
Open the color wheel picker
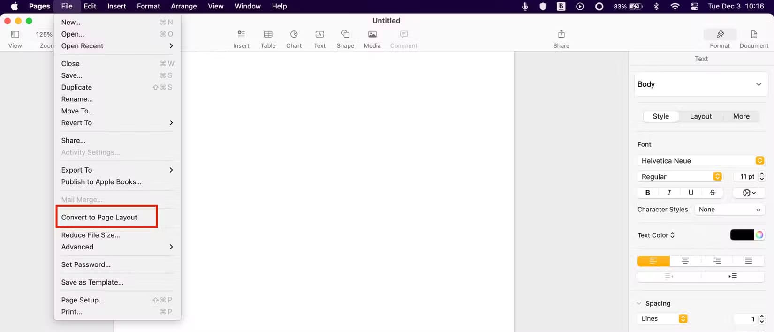(759, 235)
